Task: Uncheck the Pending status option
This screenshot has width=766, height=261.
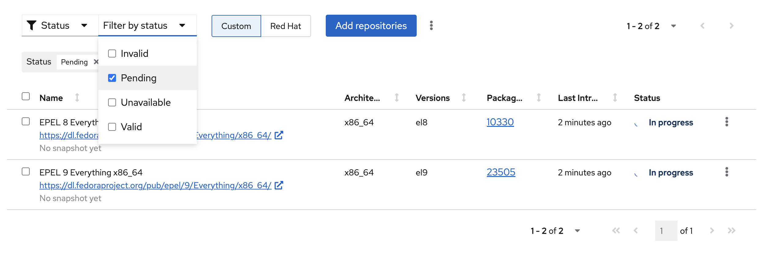Action: click(x=112, y=78)
